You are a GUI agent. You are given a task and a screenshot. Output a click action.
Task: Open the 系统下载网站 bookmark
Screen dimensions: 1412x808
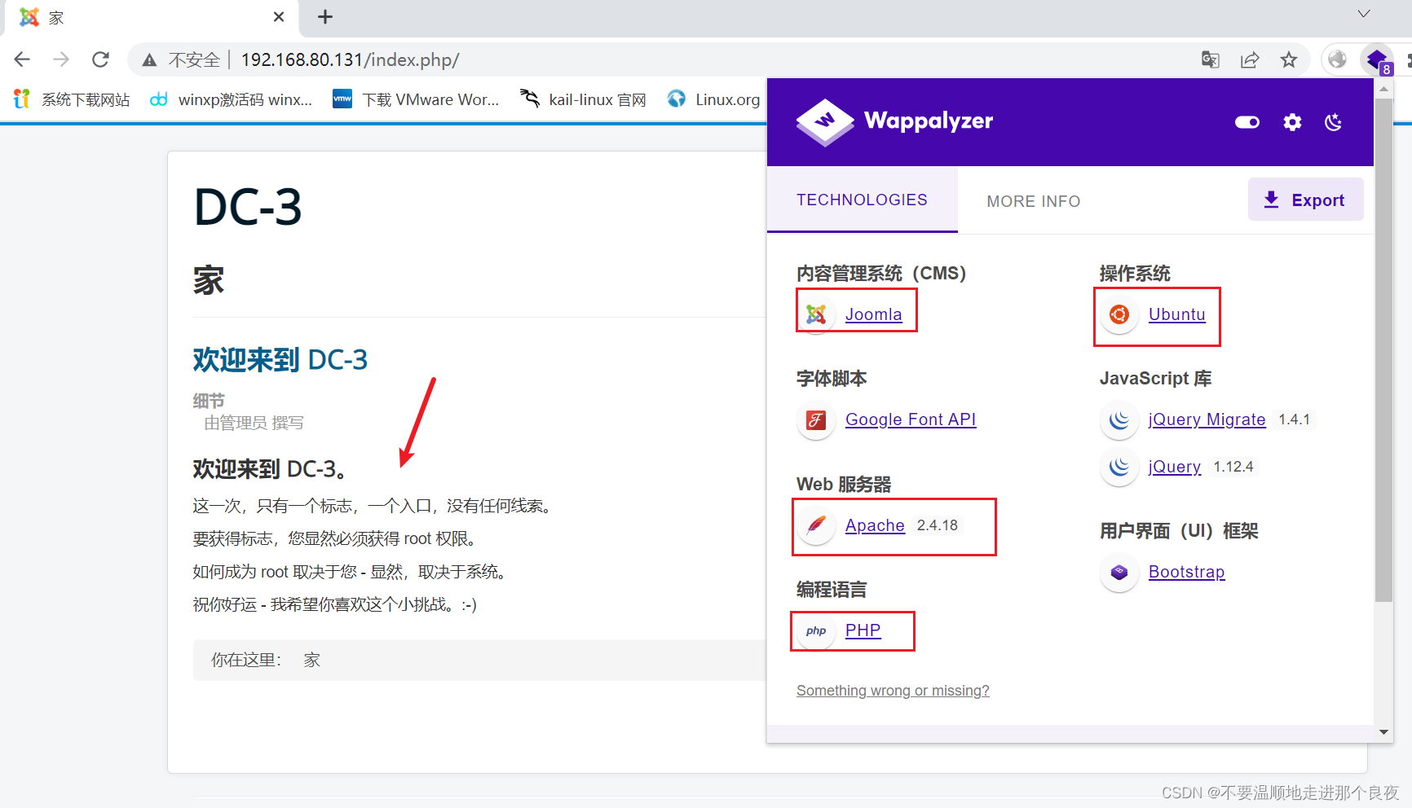[x=72, y=99]
